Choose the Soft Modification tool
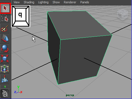This screenshot has width=132, height=99. 5,79
